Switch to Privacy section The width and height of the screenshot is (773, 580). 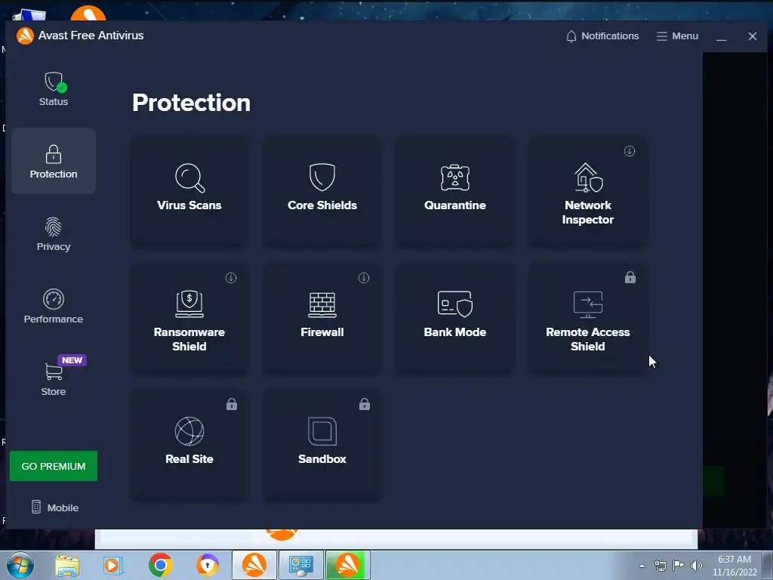[x=54, y=234]
